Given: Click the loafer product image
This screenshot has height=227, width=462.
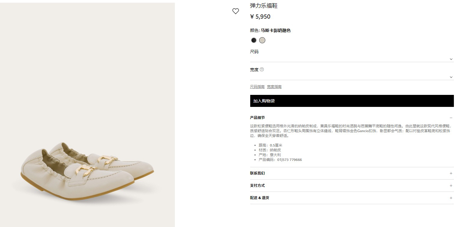Looking at the screenshot, I should (87, 171).
